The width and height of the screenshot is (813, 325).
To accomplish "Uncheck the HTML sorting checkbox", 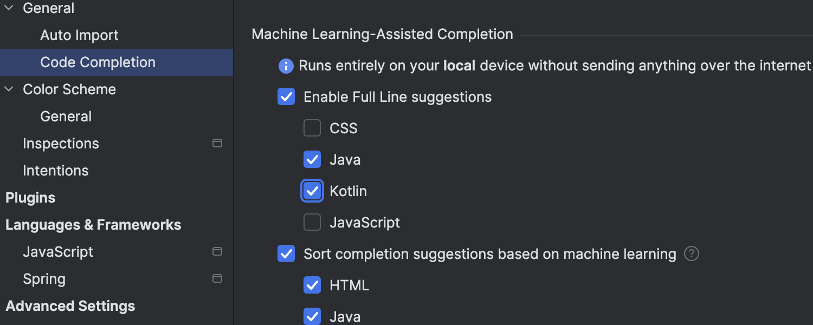I will (x=312, y=285).
